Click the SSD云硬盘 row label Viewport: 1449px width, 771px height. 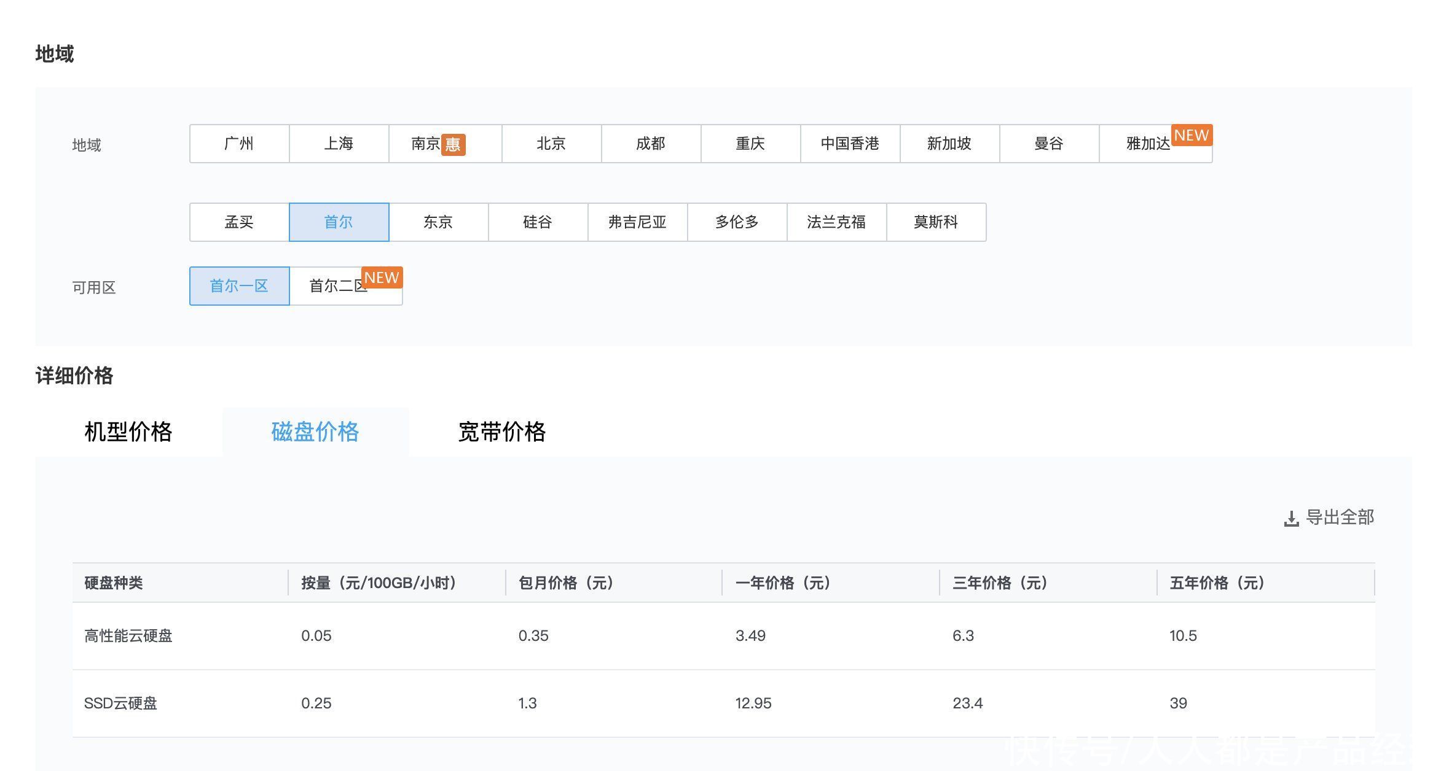(120, 703)
